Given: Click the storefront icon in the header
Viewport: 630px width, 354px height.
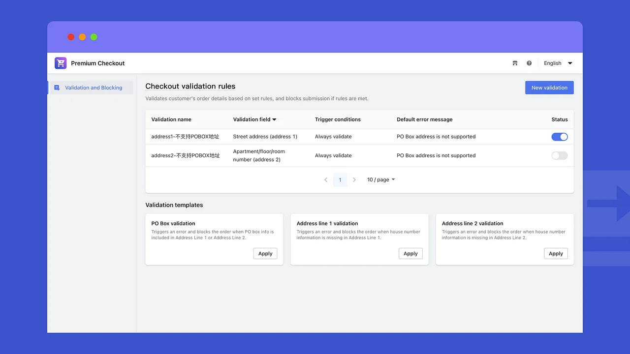Looking at the screenshot, I should [515, 63].
